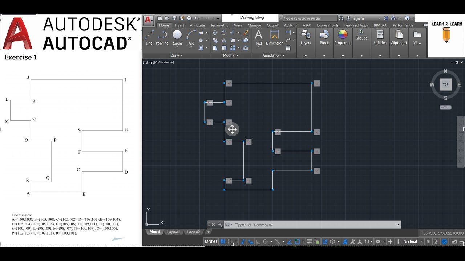
Task: Click the Mirror tool icon
Action: point(224,40)
